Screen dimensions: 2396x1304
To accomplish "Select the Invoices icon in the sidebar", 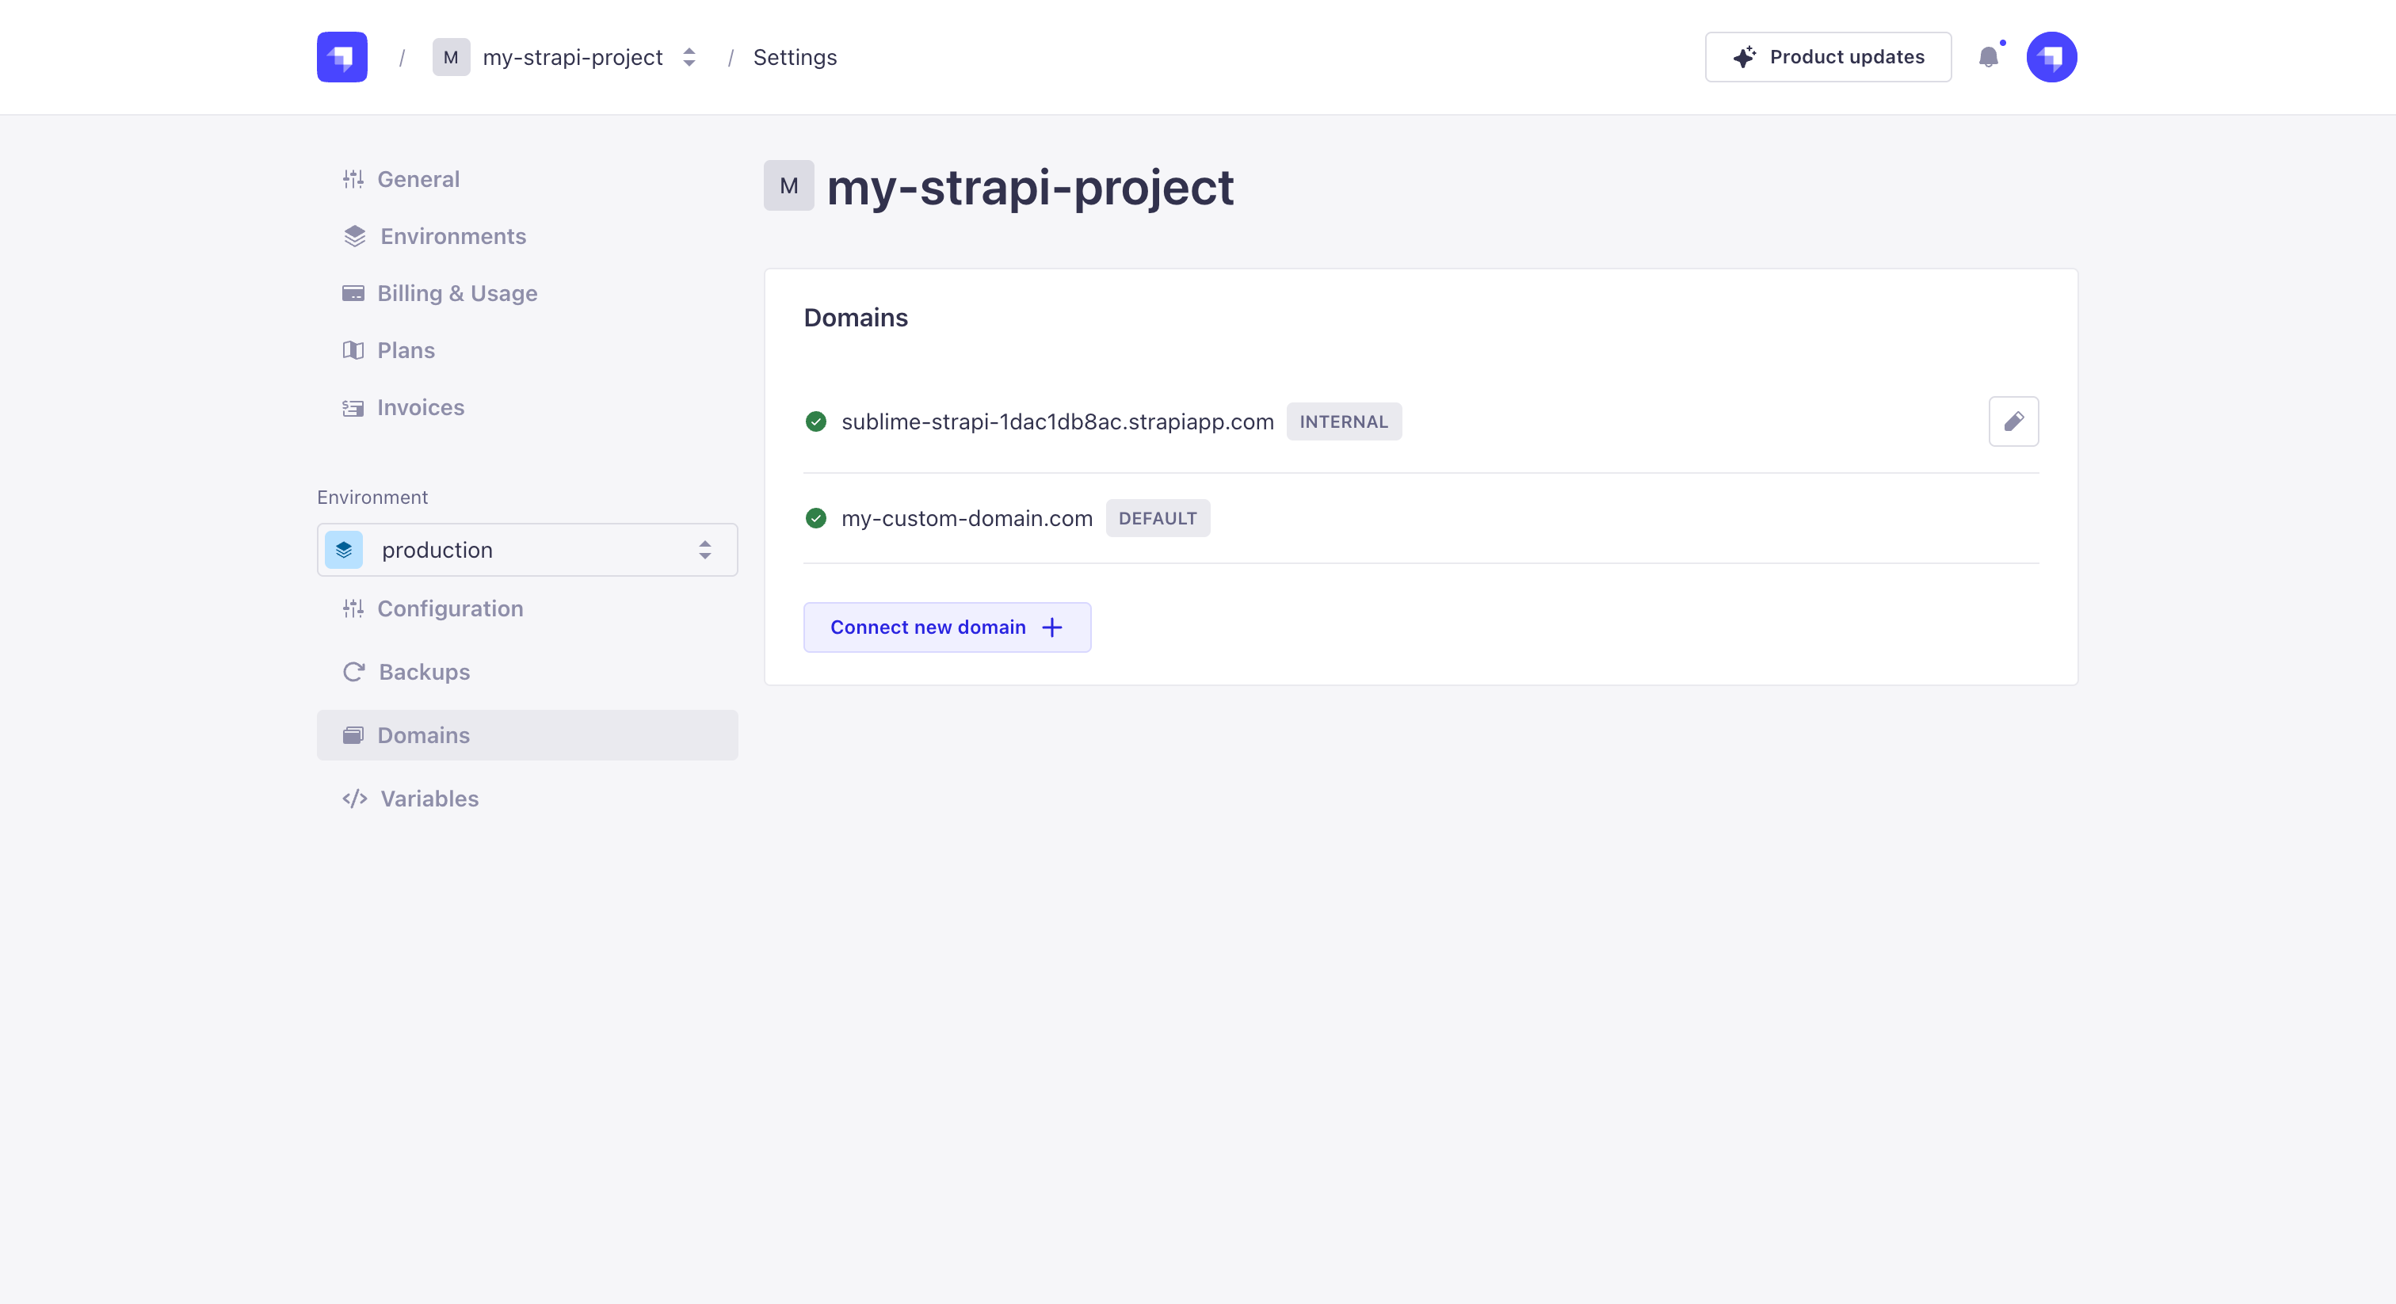I will (354, 407).
